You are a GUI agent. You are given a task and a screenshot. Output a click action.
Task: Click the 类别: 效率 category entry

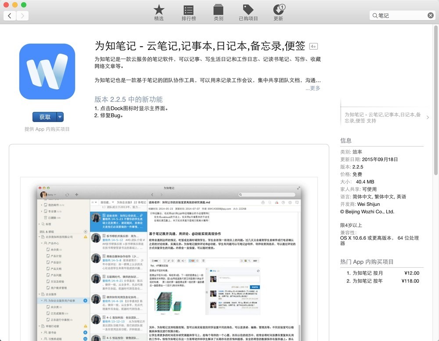(x=351, y=152)
